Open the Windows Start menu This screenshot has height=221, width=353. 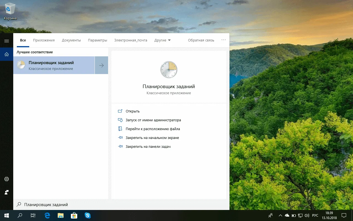(x=7, y=215)
